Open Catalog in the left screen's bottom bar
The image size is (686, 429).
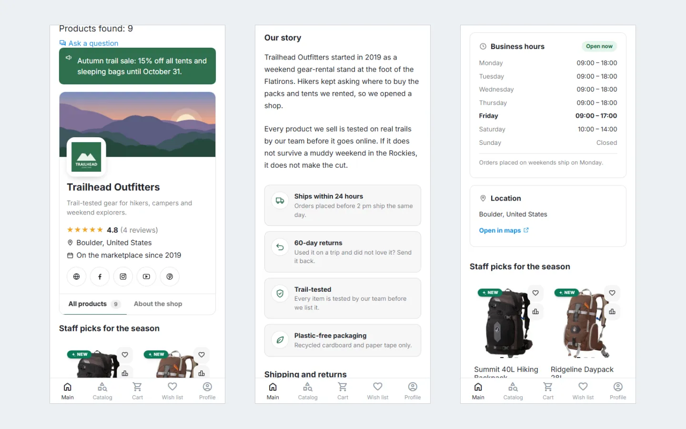click(102, 391)
